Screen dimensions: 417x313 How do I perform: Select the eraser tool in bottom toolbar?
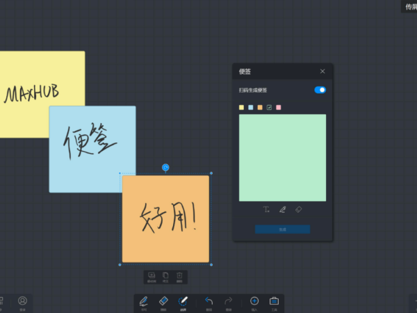pyautogui.click(x=163, y=302)
